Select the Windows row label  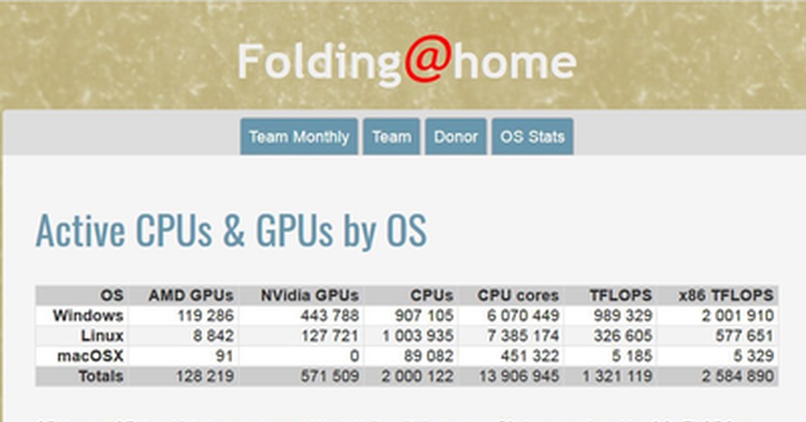(88, 315)
